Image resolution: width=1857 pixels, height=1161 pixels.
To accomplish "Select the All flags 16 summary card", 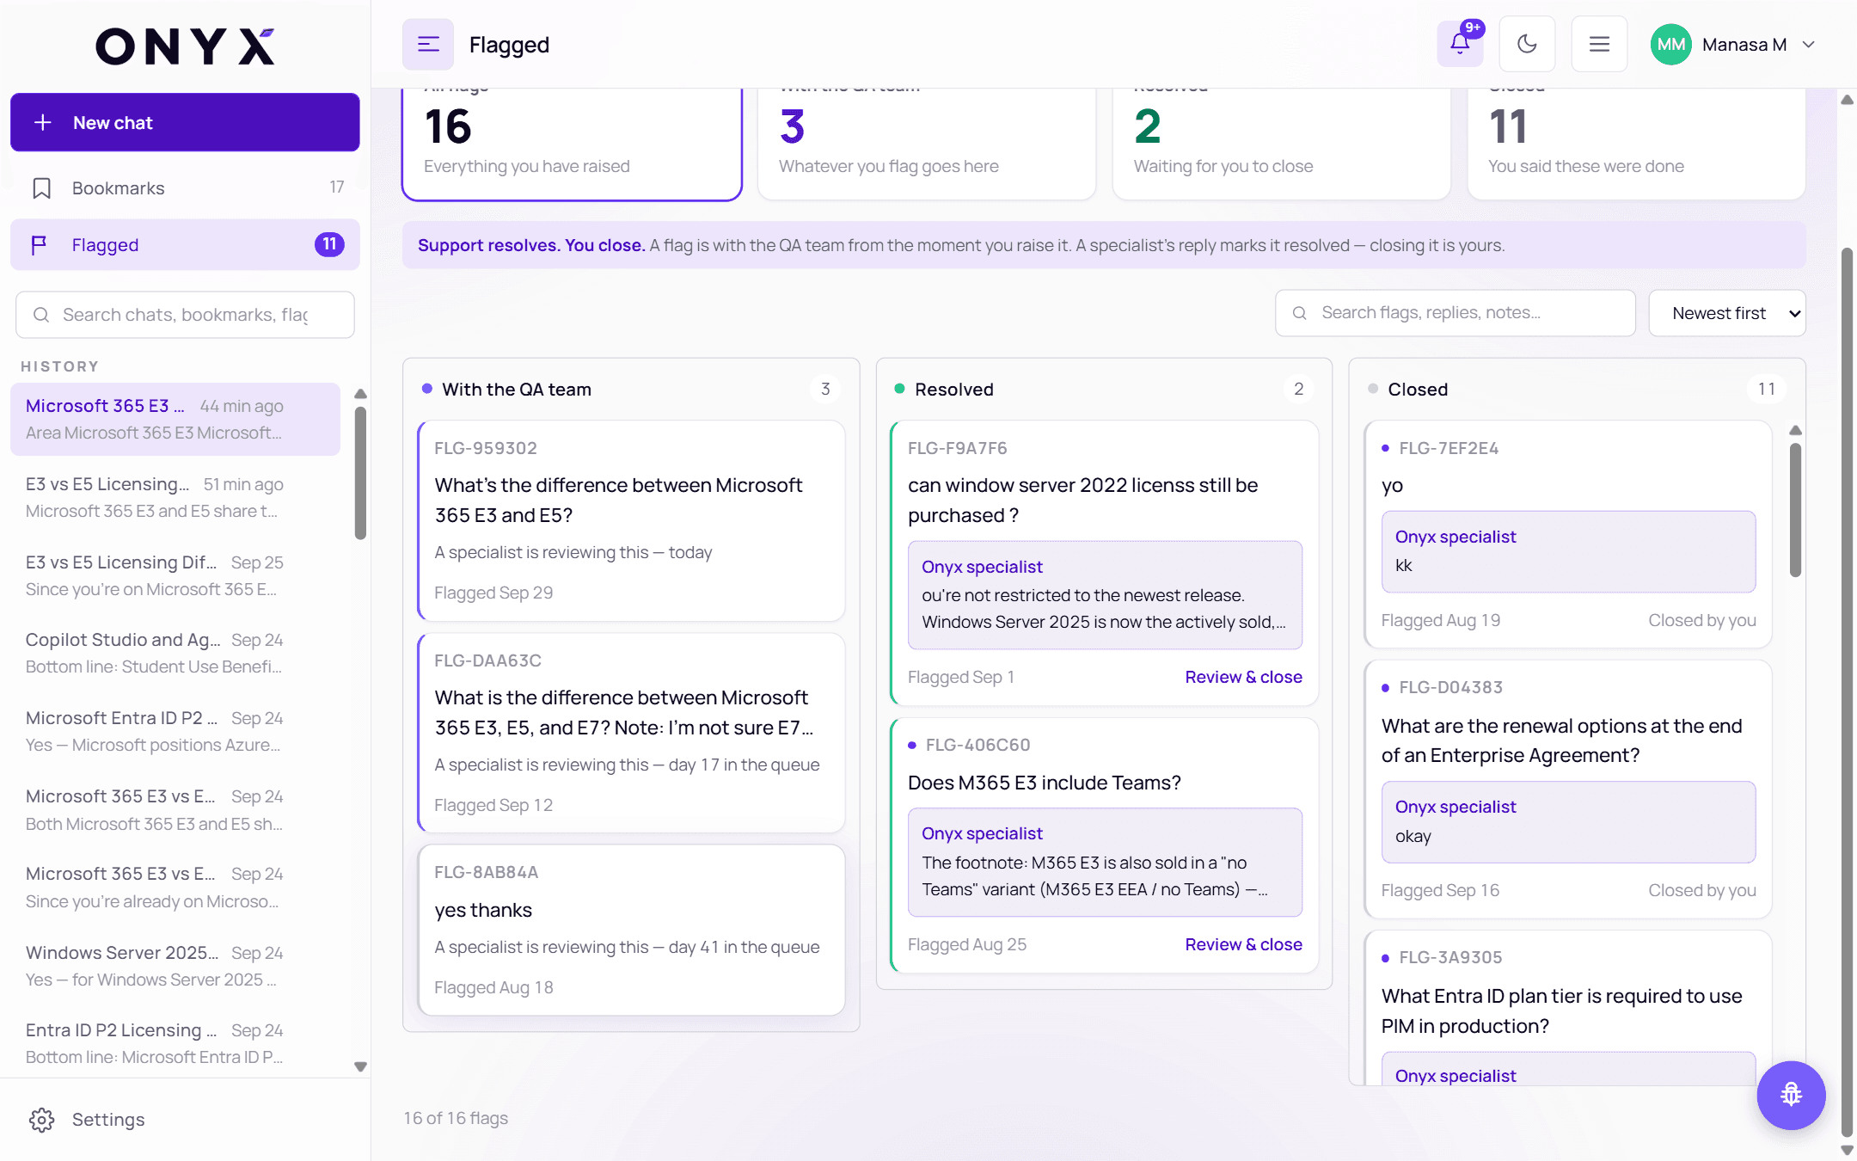I will click(572, 143).
